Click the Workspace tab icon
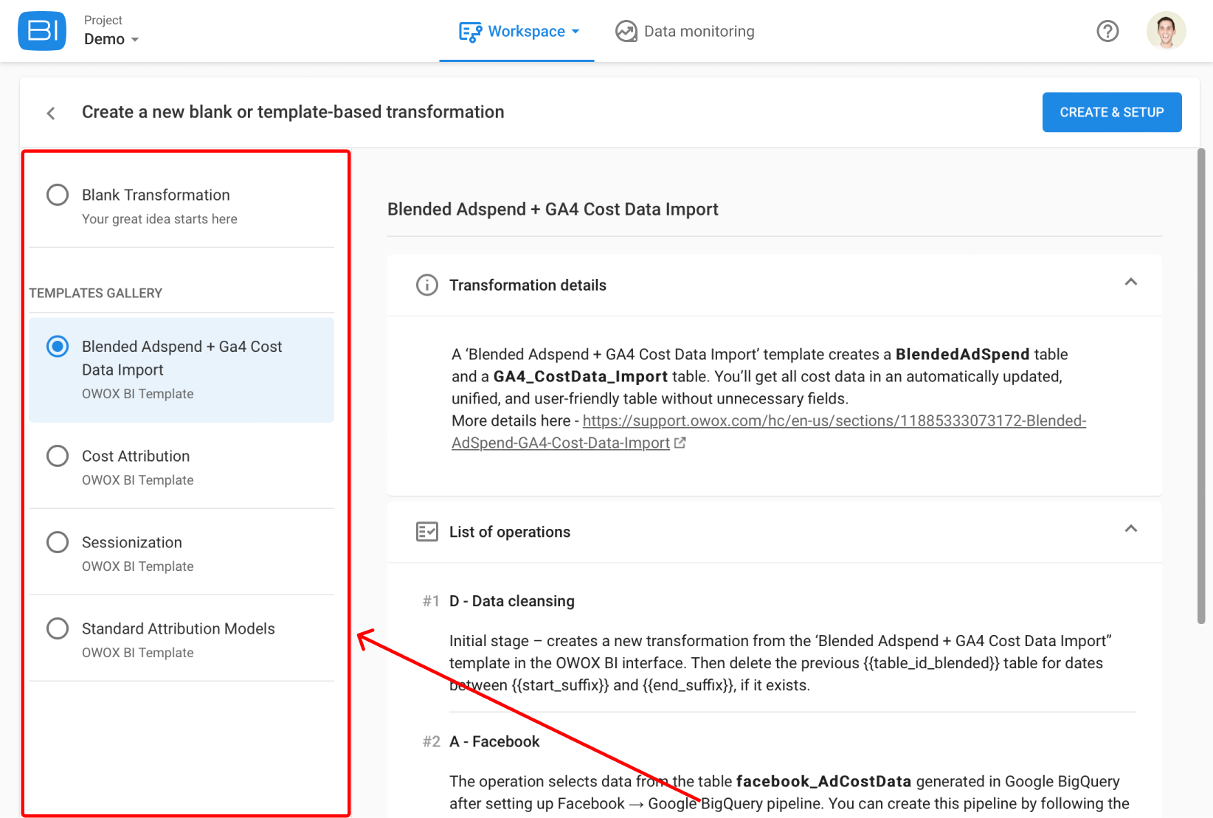The width and height of the screenshot is (1213, 818). point(470,32)
